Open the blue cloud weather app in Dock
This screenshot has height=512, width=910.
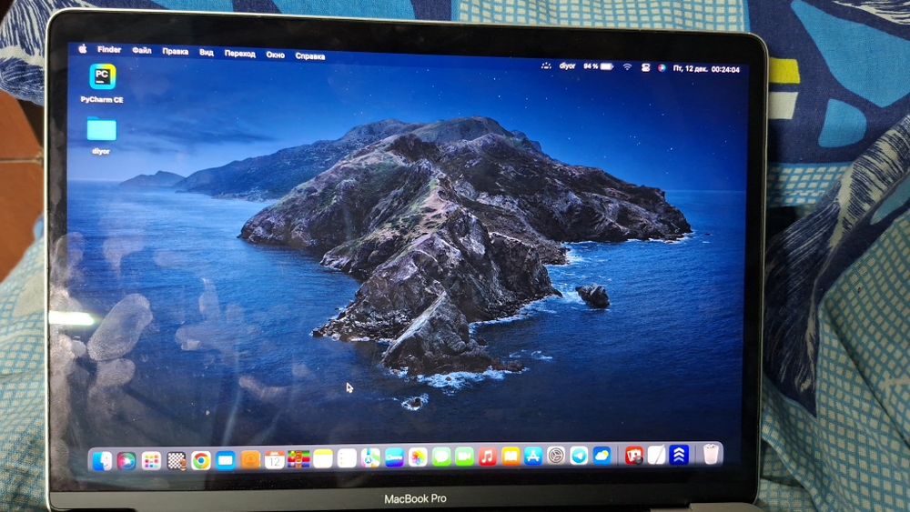click(x=602, y=456)
